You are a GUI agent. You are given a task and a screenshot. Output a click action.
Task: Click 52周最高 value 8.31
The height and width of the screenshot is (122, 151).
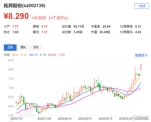pyautogui.click(x=130, y=26)
